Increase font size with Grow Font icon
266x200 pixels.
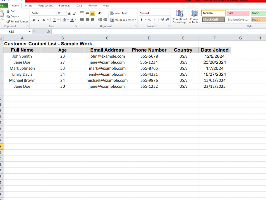69,13
